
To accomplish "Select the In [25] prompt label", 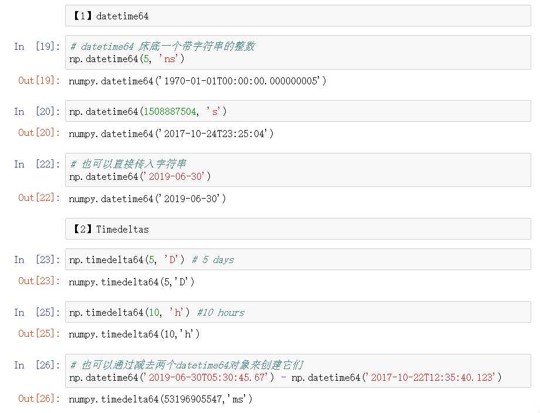I will (37, 312).
